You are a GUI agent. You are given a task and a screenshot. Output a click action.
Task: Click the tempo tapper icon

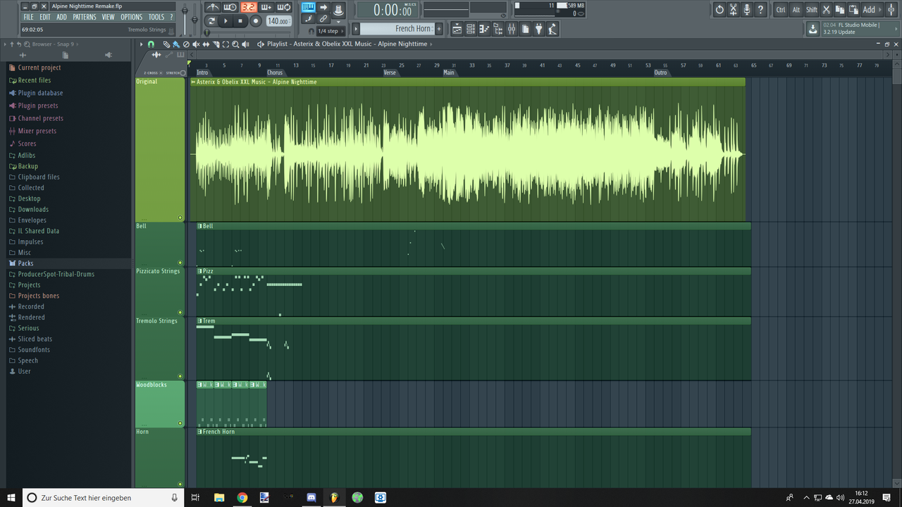pyautogui.click(x=552, y=29)
